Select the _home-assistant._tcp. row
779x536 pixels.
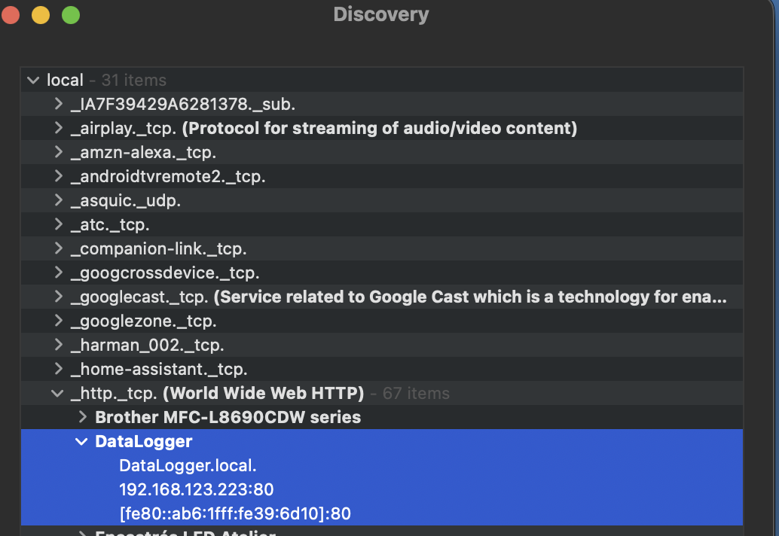coord(159,369)
